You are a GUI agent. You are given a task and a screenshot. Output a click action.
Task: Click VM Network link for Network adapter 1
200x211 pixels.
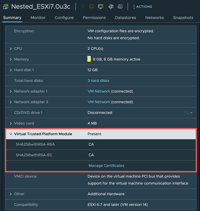coord(99,91)
